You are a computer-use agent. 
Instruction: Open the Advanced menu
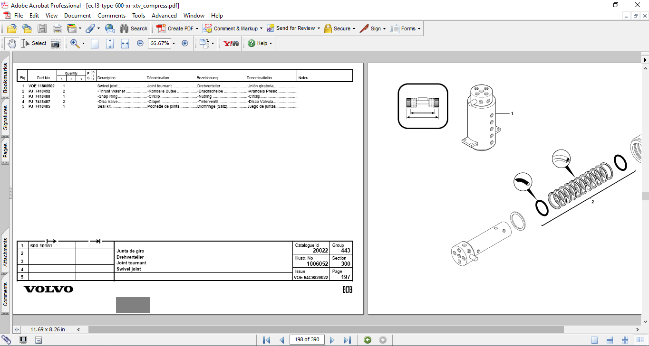coord(164,16)
